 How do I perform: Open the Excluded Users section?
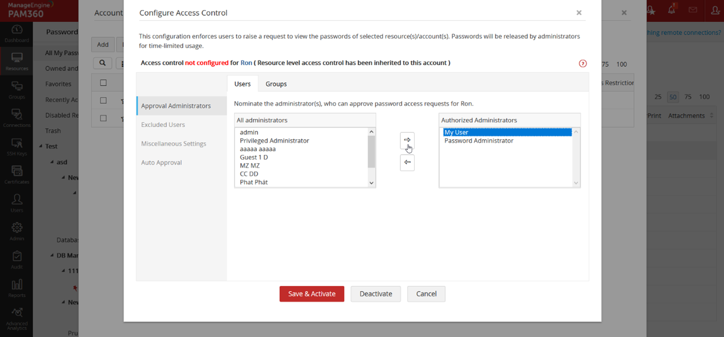pos(163,125)
